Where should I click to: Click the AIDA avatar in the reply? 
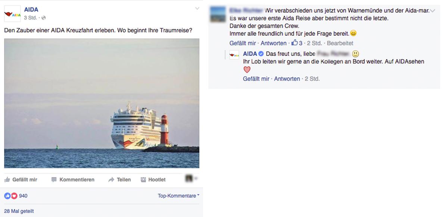coord(234,55)
